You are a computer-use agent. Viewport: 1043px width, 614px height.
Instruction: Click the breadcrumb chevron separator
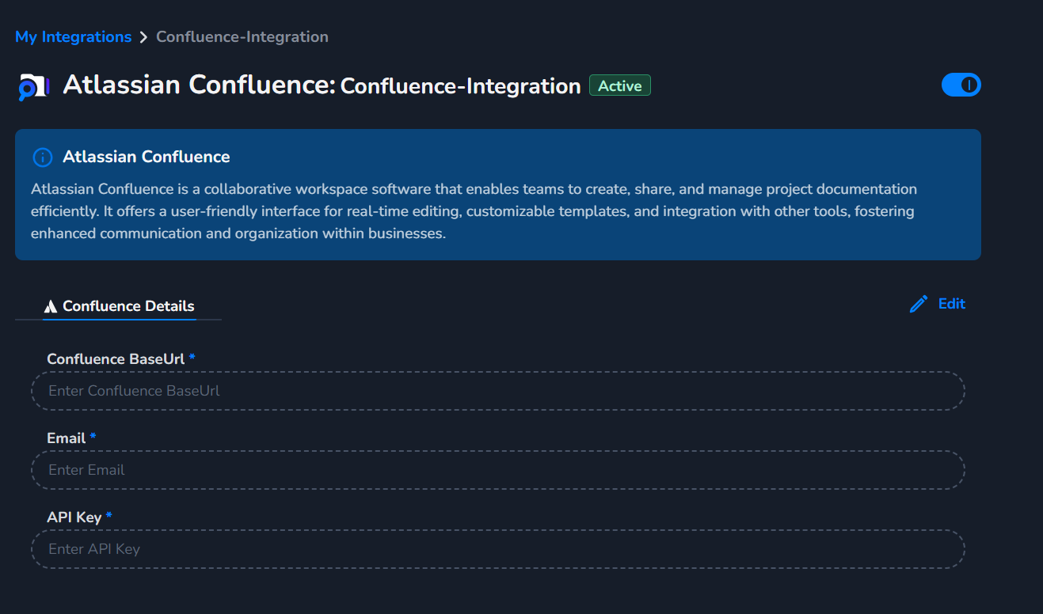(143, 37)
